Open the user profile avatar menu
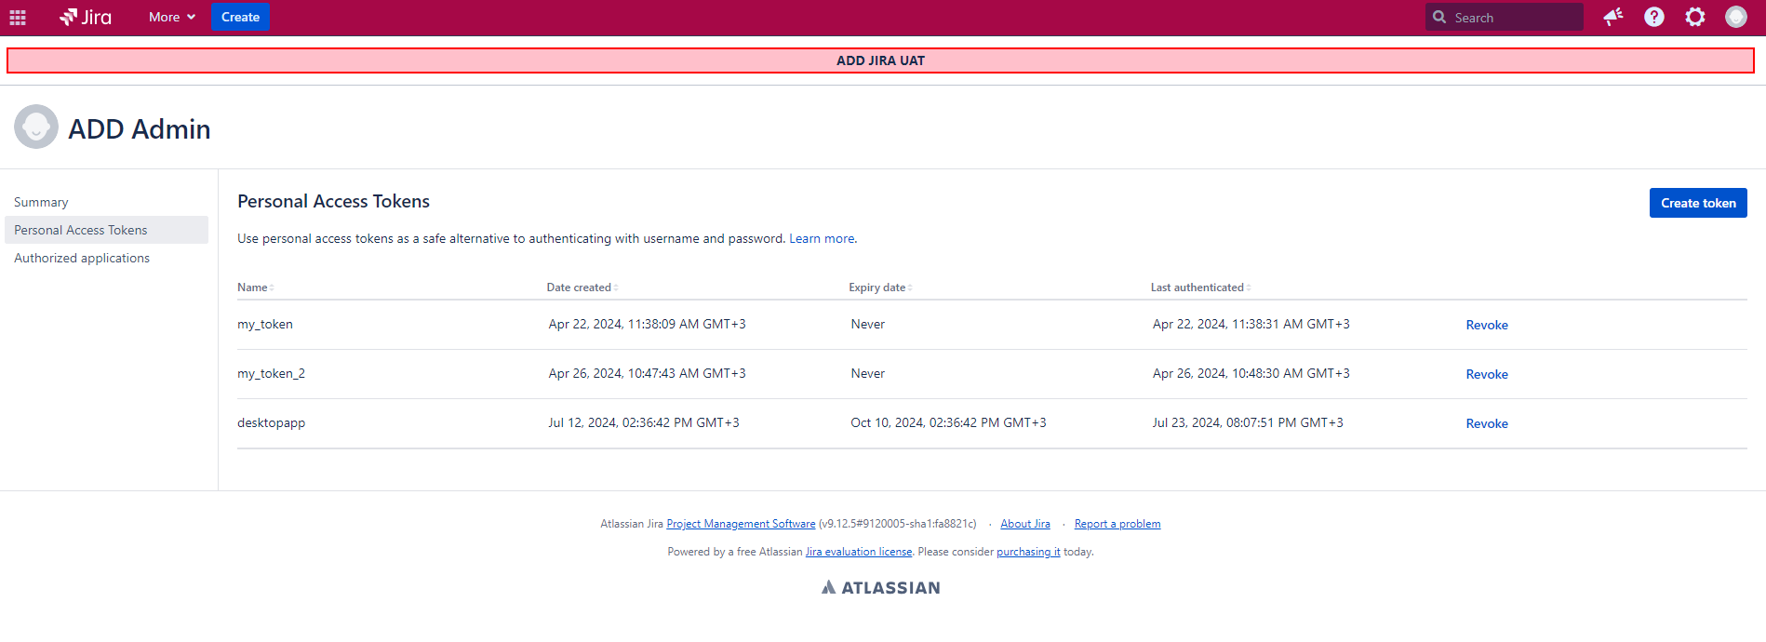The image size is (1766, 642). 1736,17
